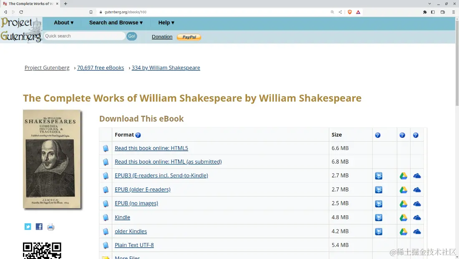Click book icon beside Plain Text UTF-8

tap(106, 245)
